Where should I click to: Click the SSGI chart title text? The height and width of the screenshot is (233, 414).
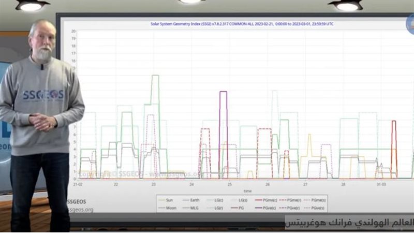(242, 24)
